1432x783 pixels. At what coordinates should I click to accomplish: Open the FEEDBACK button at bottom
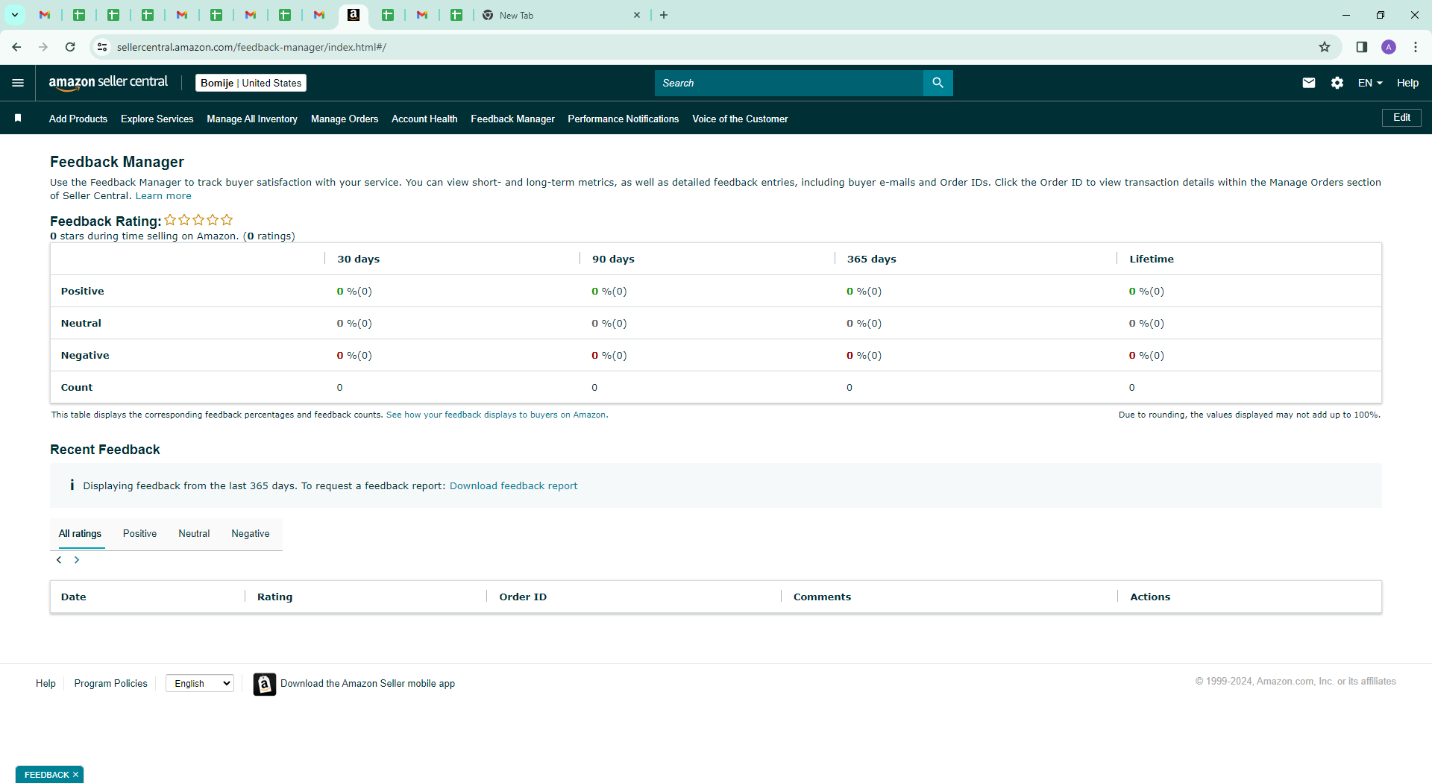point(46,775)
